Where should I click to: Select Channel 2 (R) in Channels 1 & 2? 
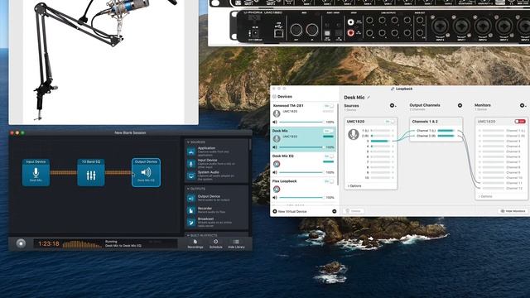pos(435,136)
